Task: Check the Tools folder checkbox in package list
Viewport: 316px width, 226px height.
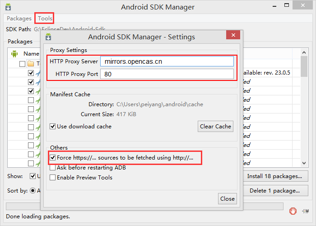Action: (22, 64)
